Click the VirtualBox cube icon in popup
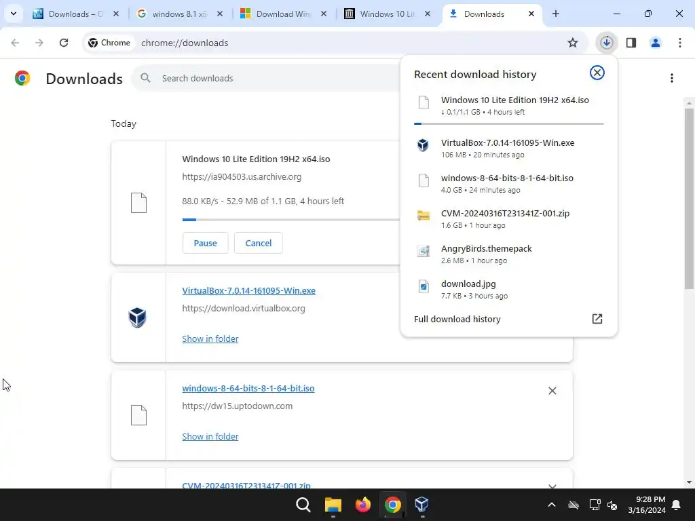Viewport: 695px width, 521px height. pyautogui.click(x=424, y=145)
